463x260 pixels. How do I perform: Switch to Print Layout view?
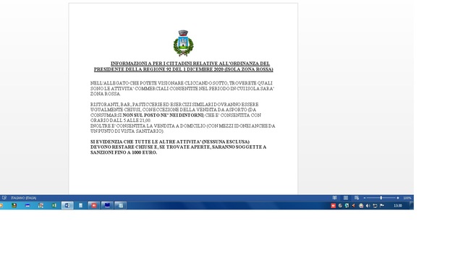(x=346, y=198)
